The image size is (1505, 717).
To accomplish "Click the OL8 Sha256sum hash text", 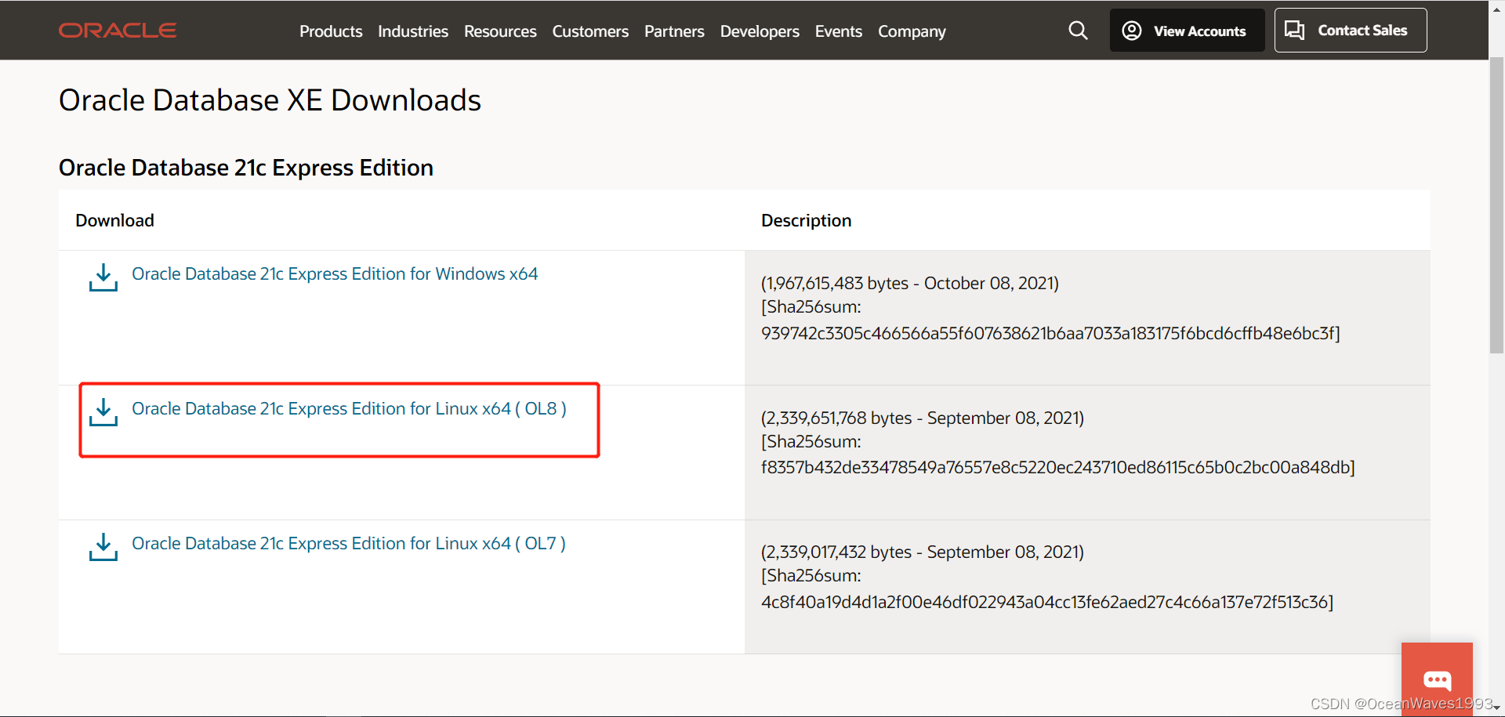I will point(1058,468).
